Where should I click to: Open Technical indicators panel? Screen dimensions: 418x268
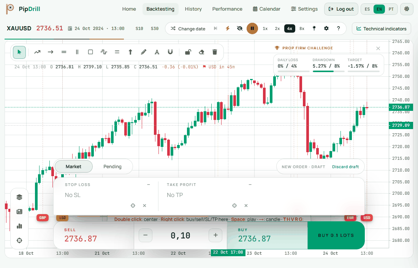point(382,28)
